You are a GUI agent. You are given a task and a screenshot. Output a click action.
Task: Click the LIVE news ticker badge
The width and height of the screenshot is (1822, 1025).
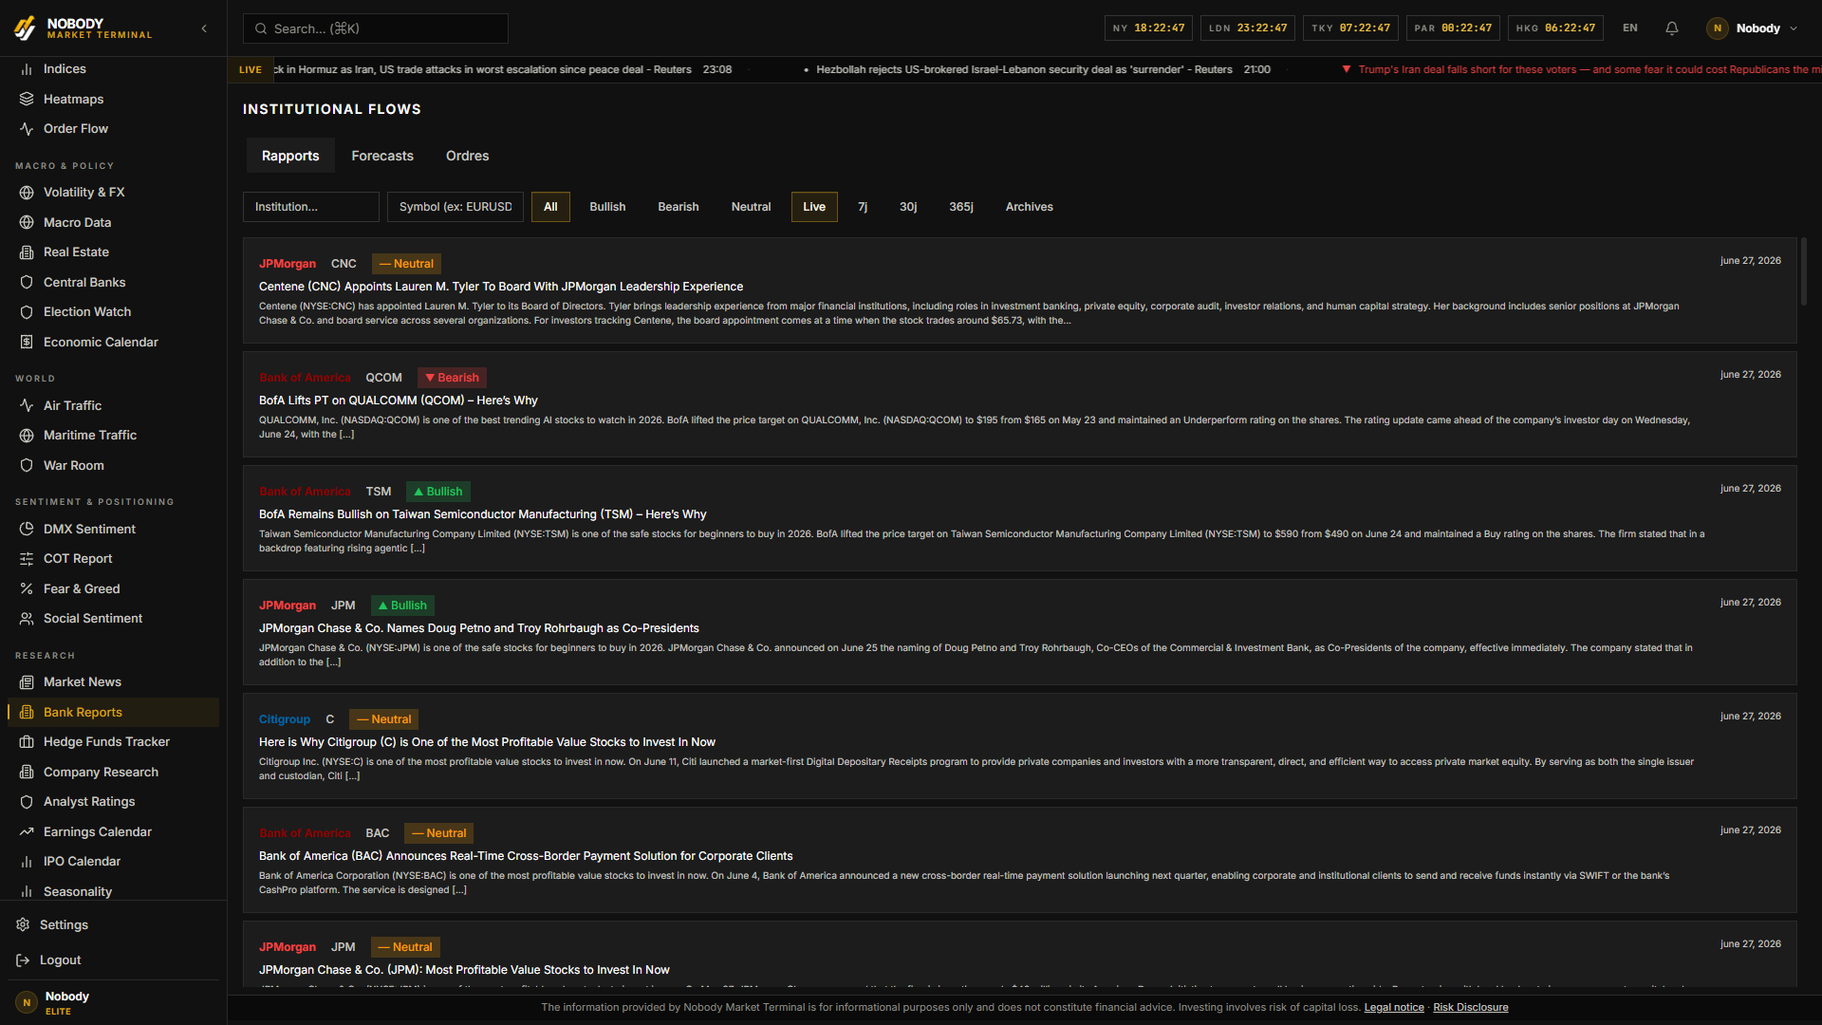pyautogui.click(x=251, y=69)
